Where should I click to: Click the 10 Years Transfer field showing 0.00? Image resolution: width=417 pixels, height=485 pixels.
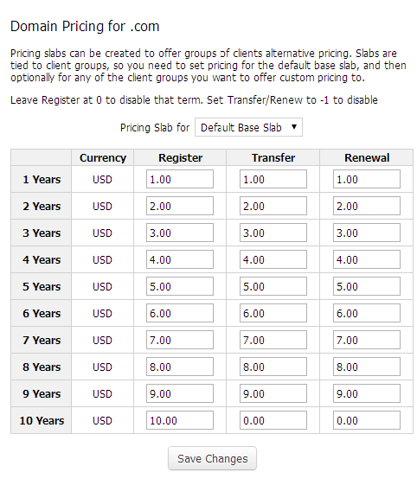[x=273, y=420]
